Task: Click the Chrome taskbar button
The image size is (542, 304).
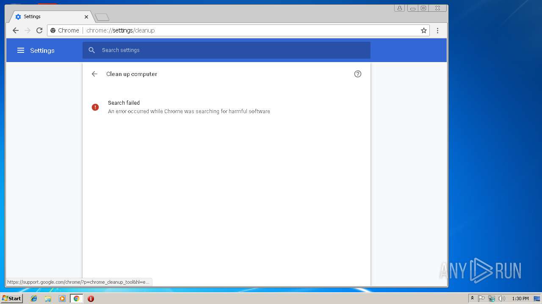Action: click(76, 299)
